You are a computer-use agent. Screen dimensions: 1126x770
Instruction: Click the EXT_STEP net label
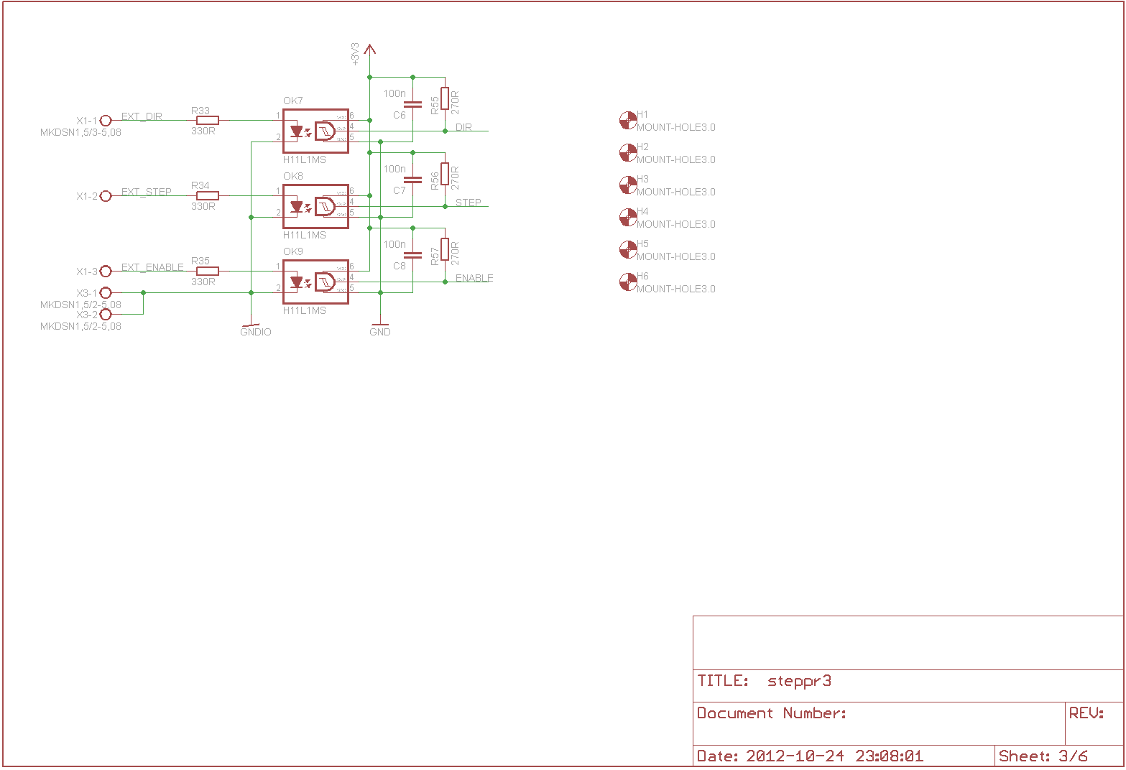147,192
